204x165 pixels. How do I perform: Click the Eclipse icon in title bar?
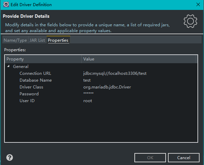[6, 4]
